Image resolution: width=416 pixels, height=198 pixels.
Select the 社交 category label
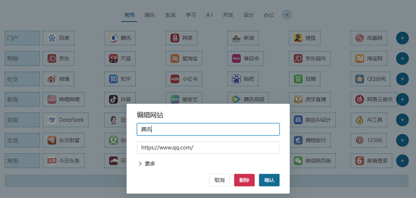(22, 79)
